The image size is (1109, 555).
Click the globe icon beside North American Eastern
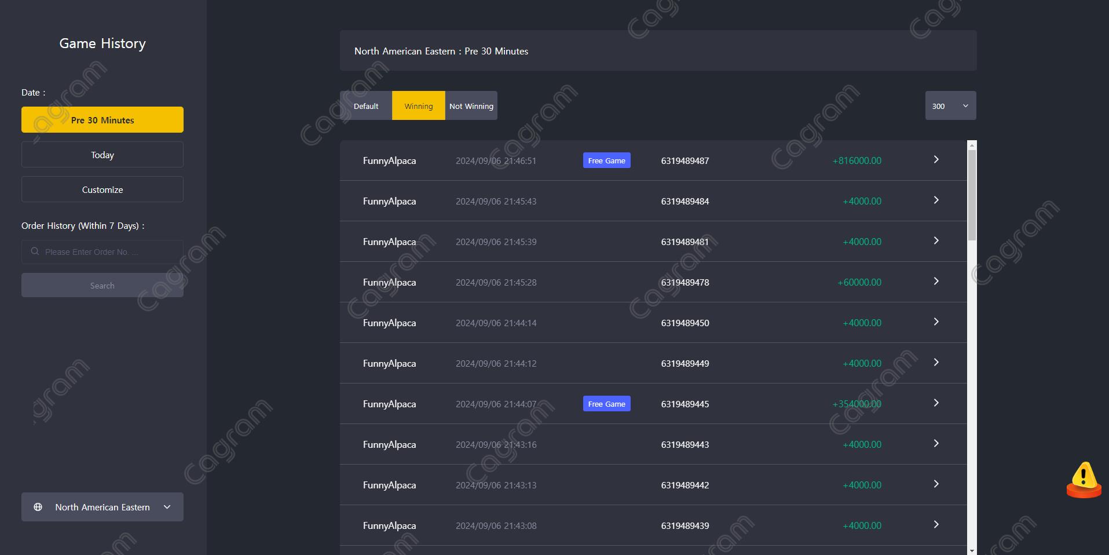click(38, 507)
